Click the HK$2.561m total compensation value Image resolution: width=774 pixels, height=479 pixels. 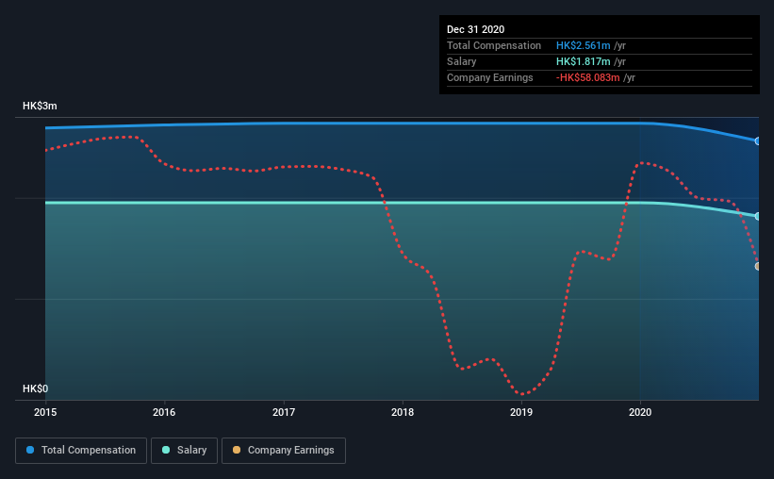[583, 45]
